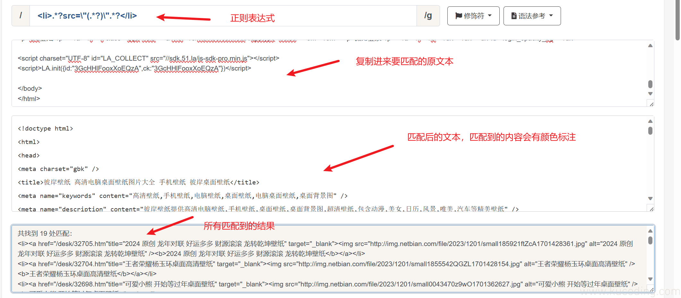Image resolution: width=681 pixels, height=298 pixels.
Task: Click scroll-up arrow of source text area
Action: (650, 46)
